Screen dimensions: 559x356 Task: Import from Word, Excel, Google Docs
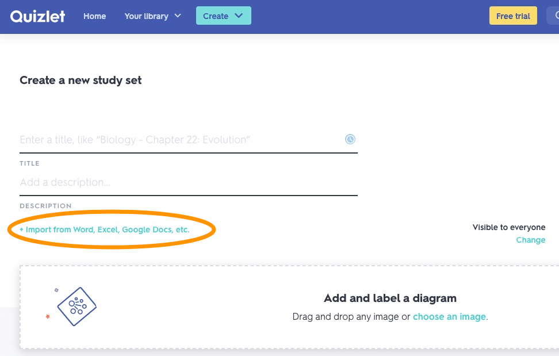[104, 229]
